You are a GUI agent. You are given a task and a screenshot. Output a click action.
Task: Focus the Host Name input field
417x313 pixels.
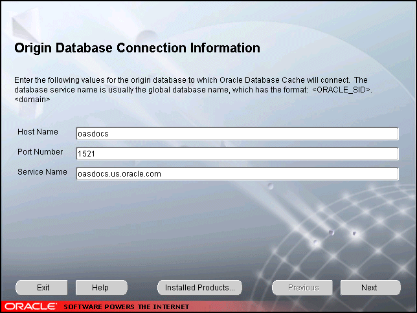[x=237, y=134]
